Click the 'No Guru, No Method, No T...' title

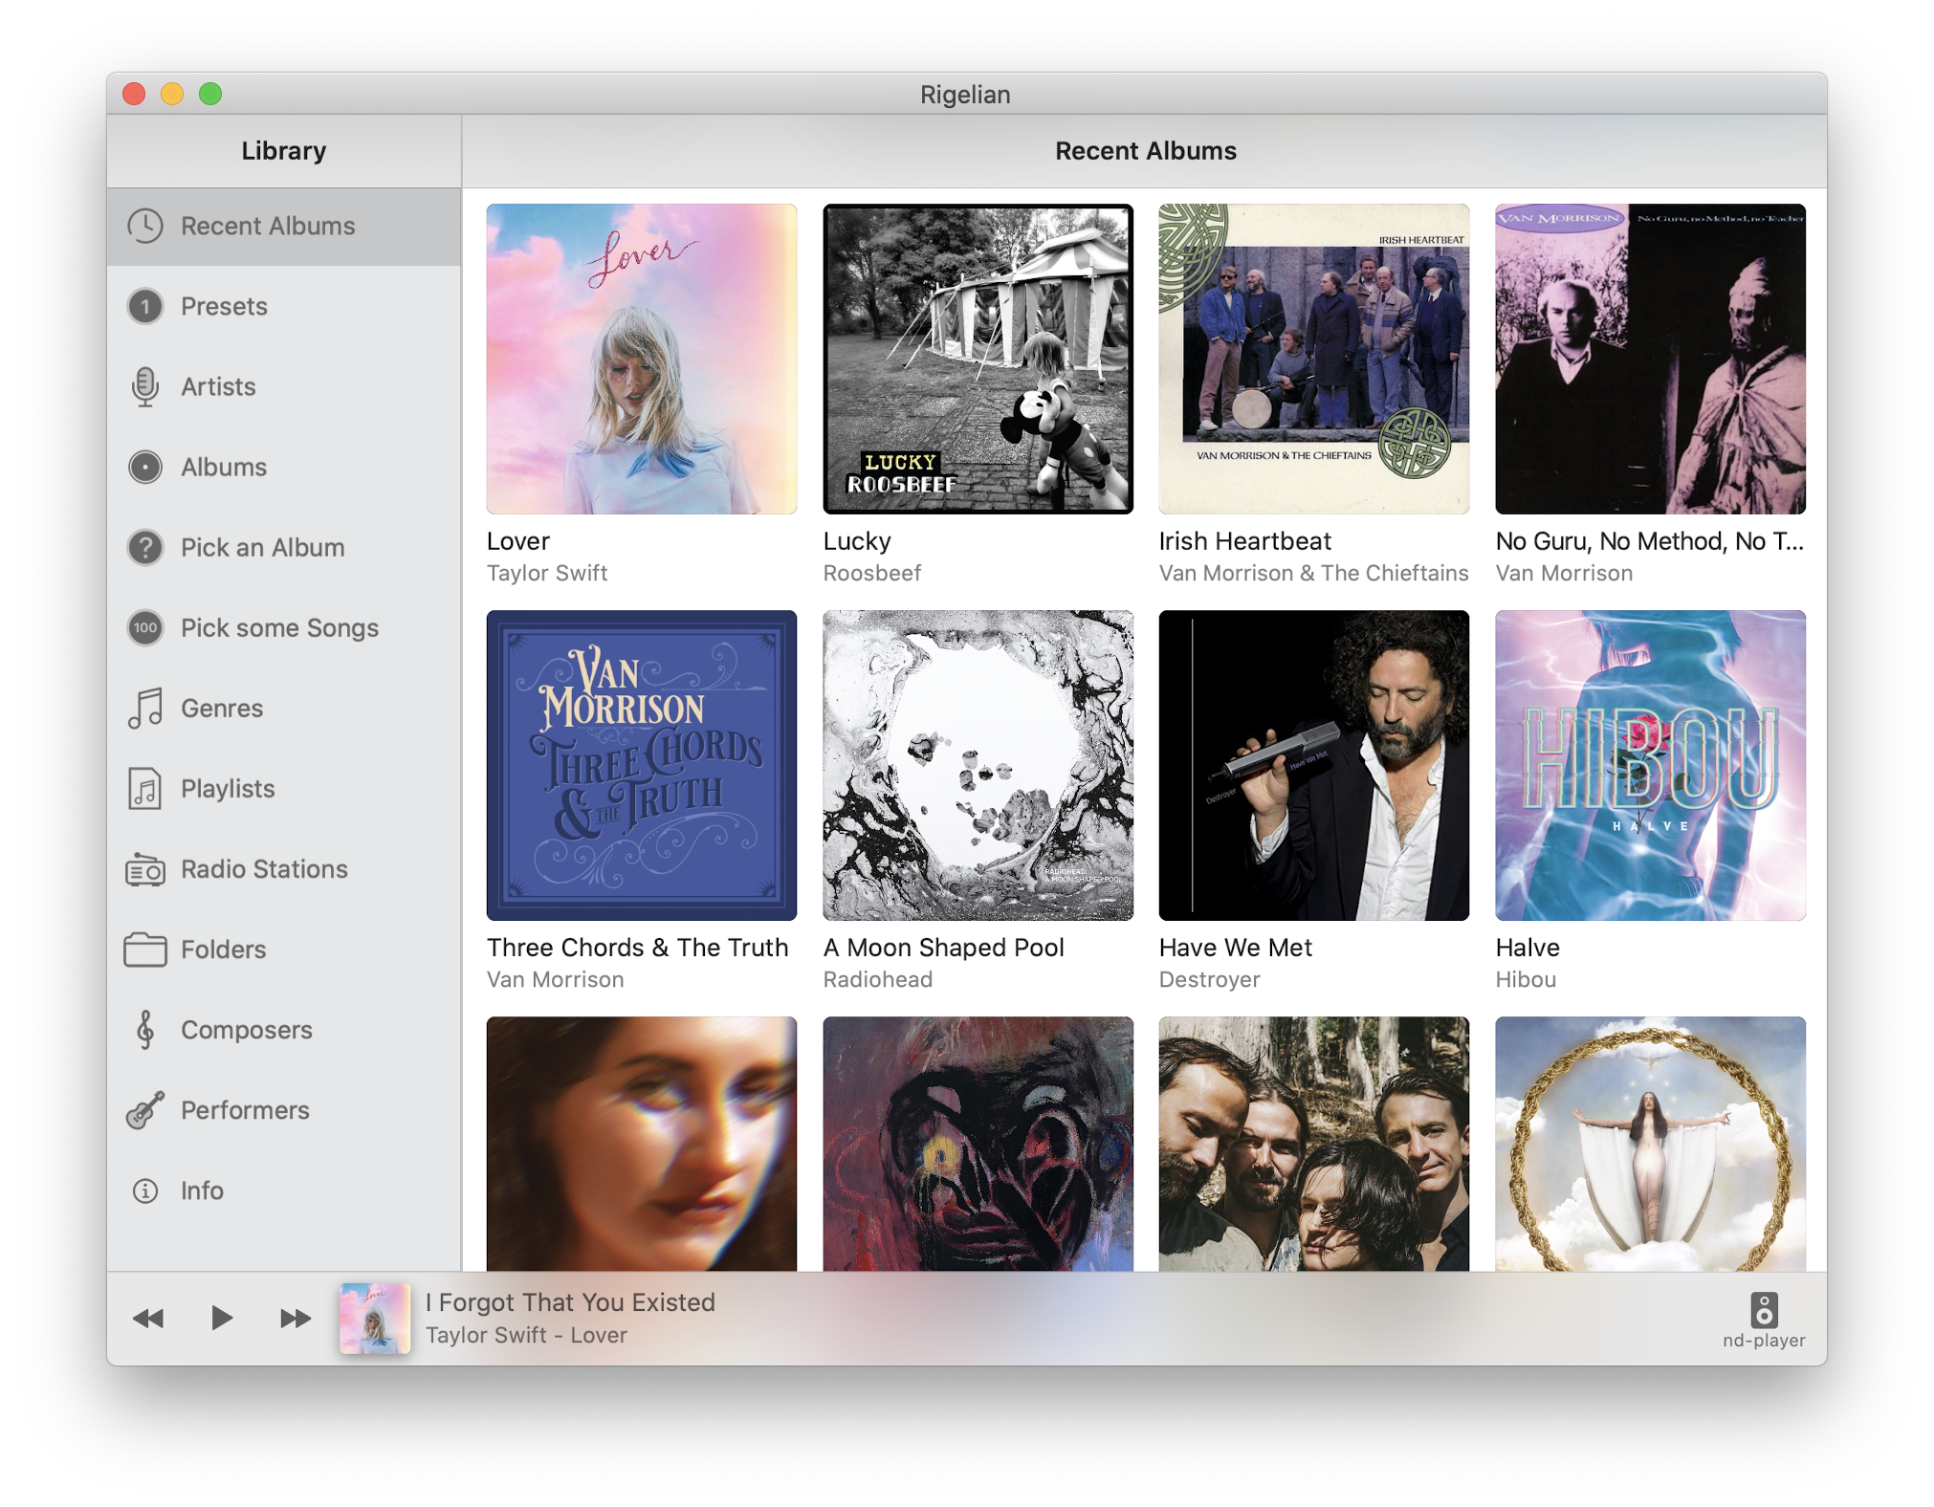click(x=1650, y=541)
